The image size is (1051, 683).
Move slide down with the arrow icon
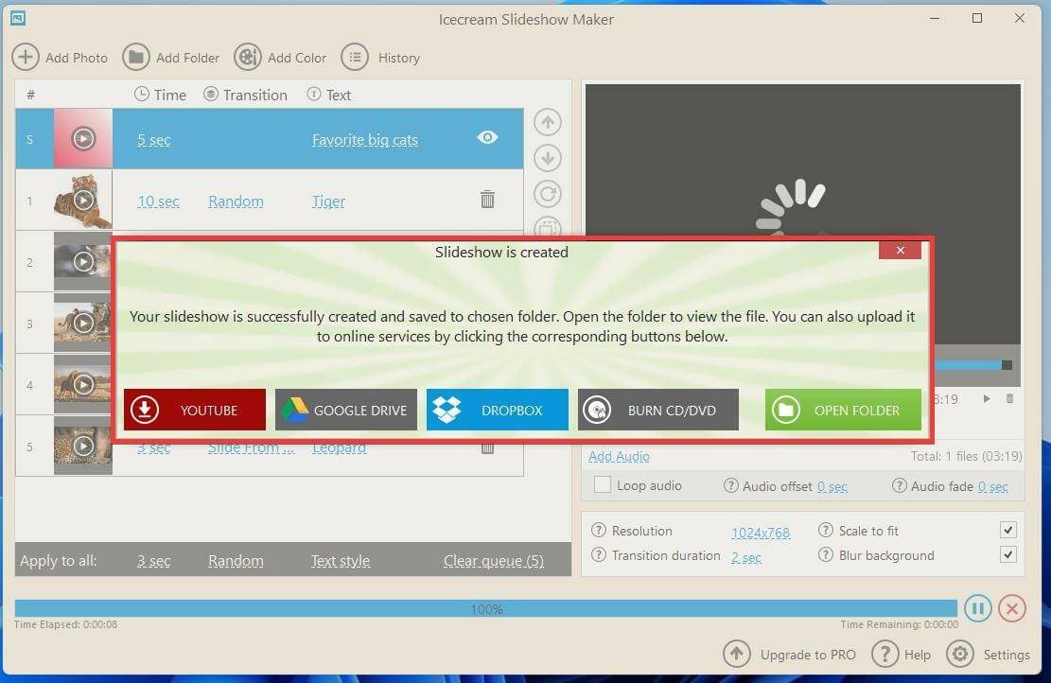(548, 158)
